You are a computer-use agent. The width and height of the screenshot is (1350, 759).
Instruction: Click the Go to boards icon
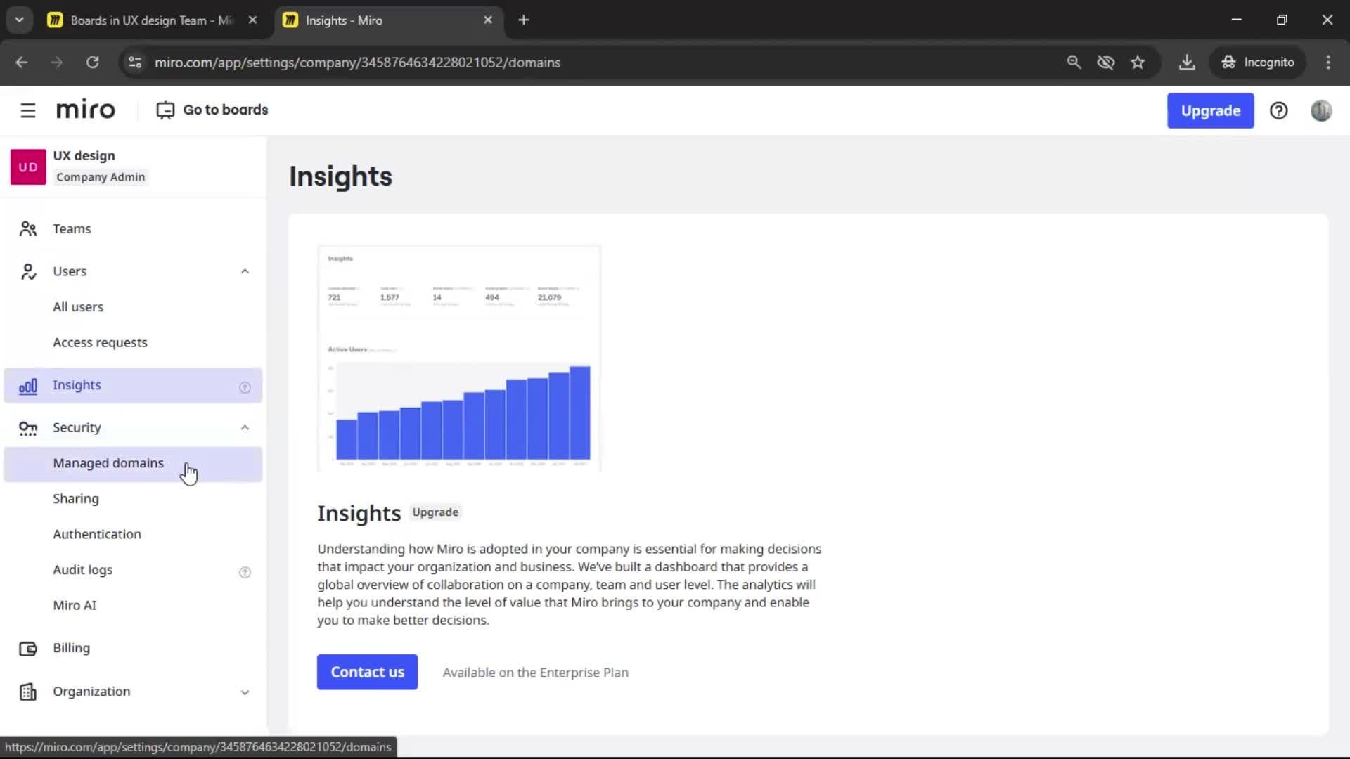[x=165, y=110]
